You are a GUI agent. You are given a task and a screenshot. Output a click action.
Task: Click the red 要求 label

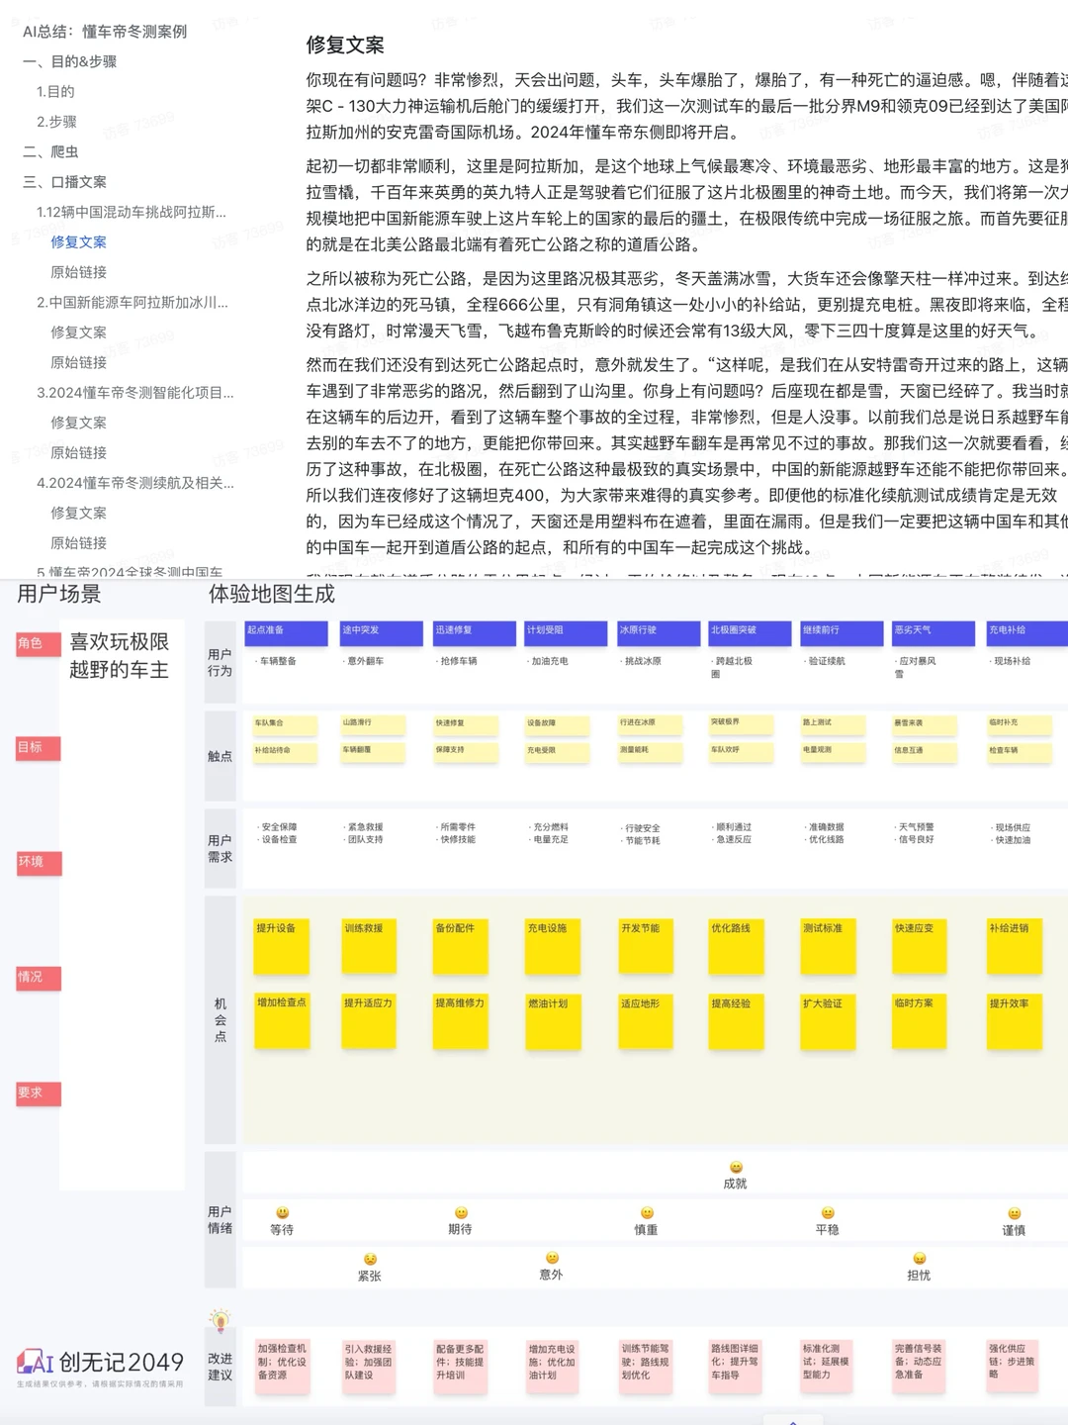coord(38,1093)
